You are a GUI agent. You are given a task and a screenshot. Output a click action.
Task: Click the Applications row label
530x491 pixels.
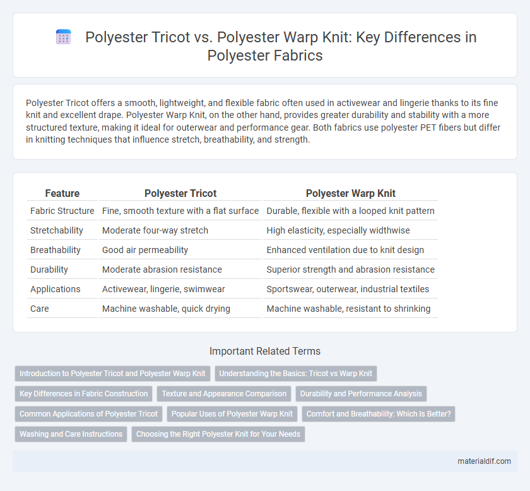tap(56, 289)
